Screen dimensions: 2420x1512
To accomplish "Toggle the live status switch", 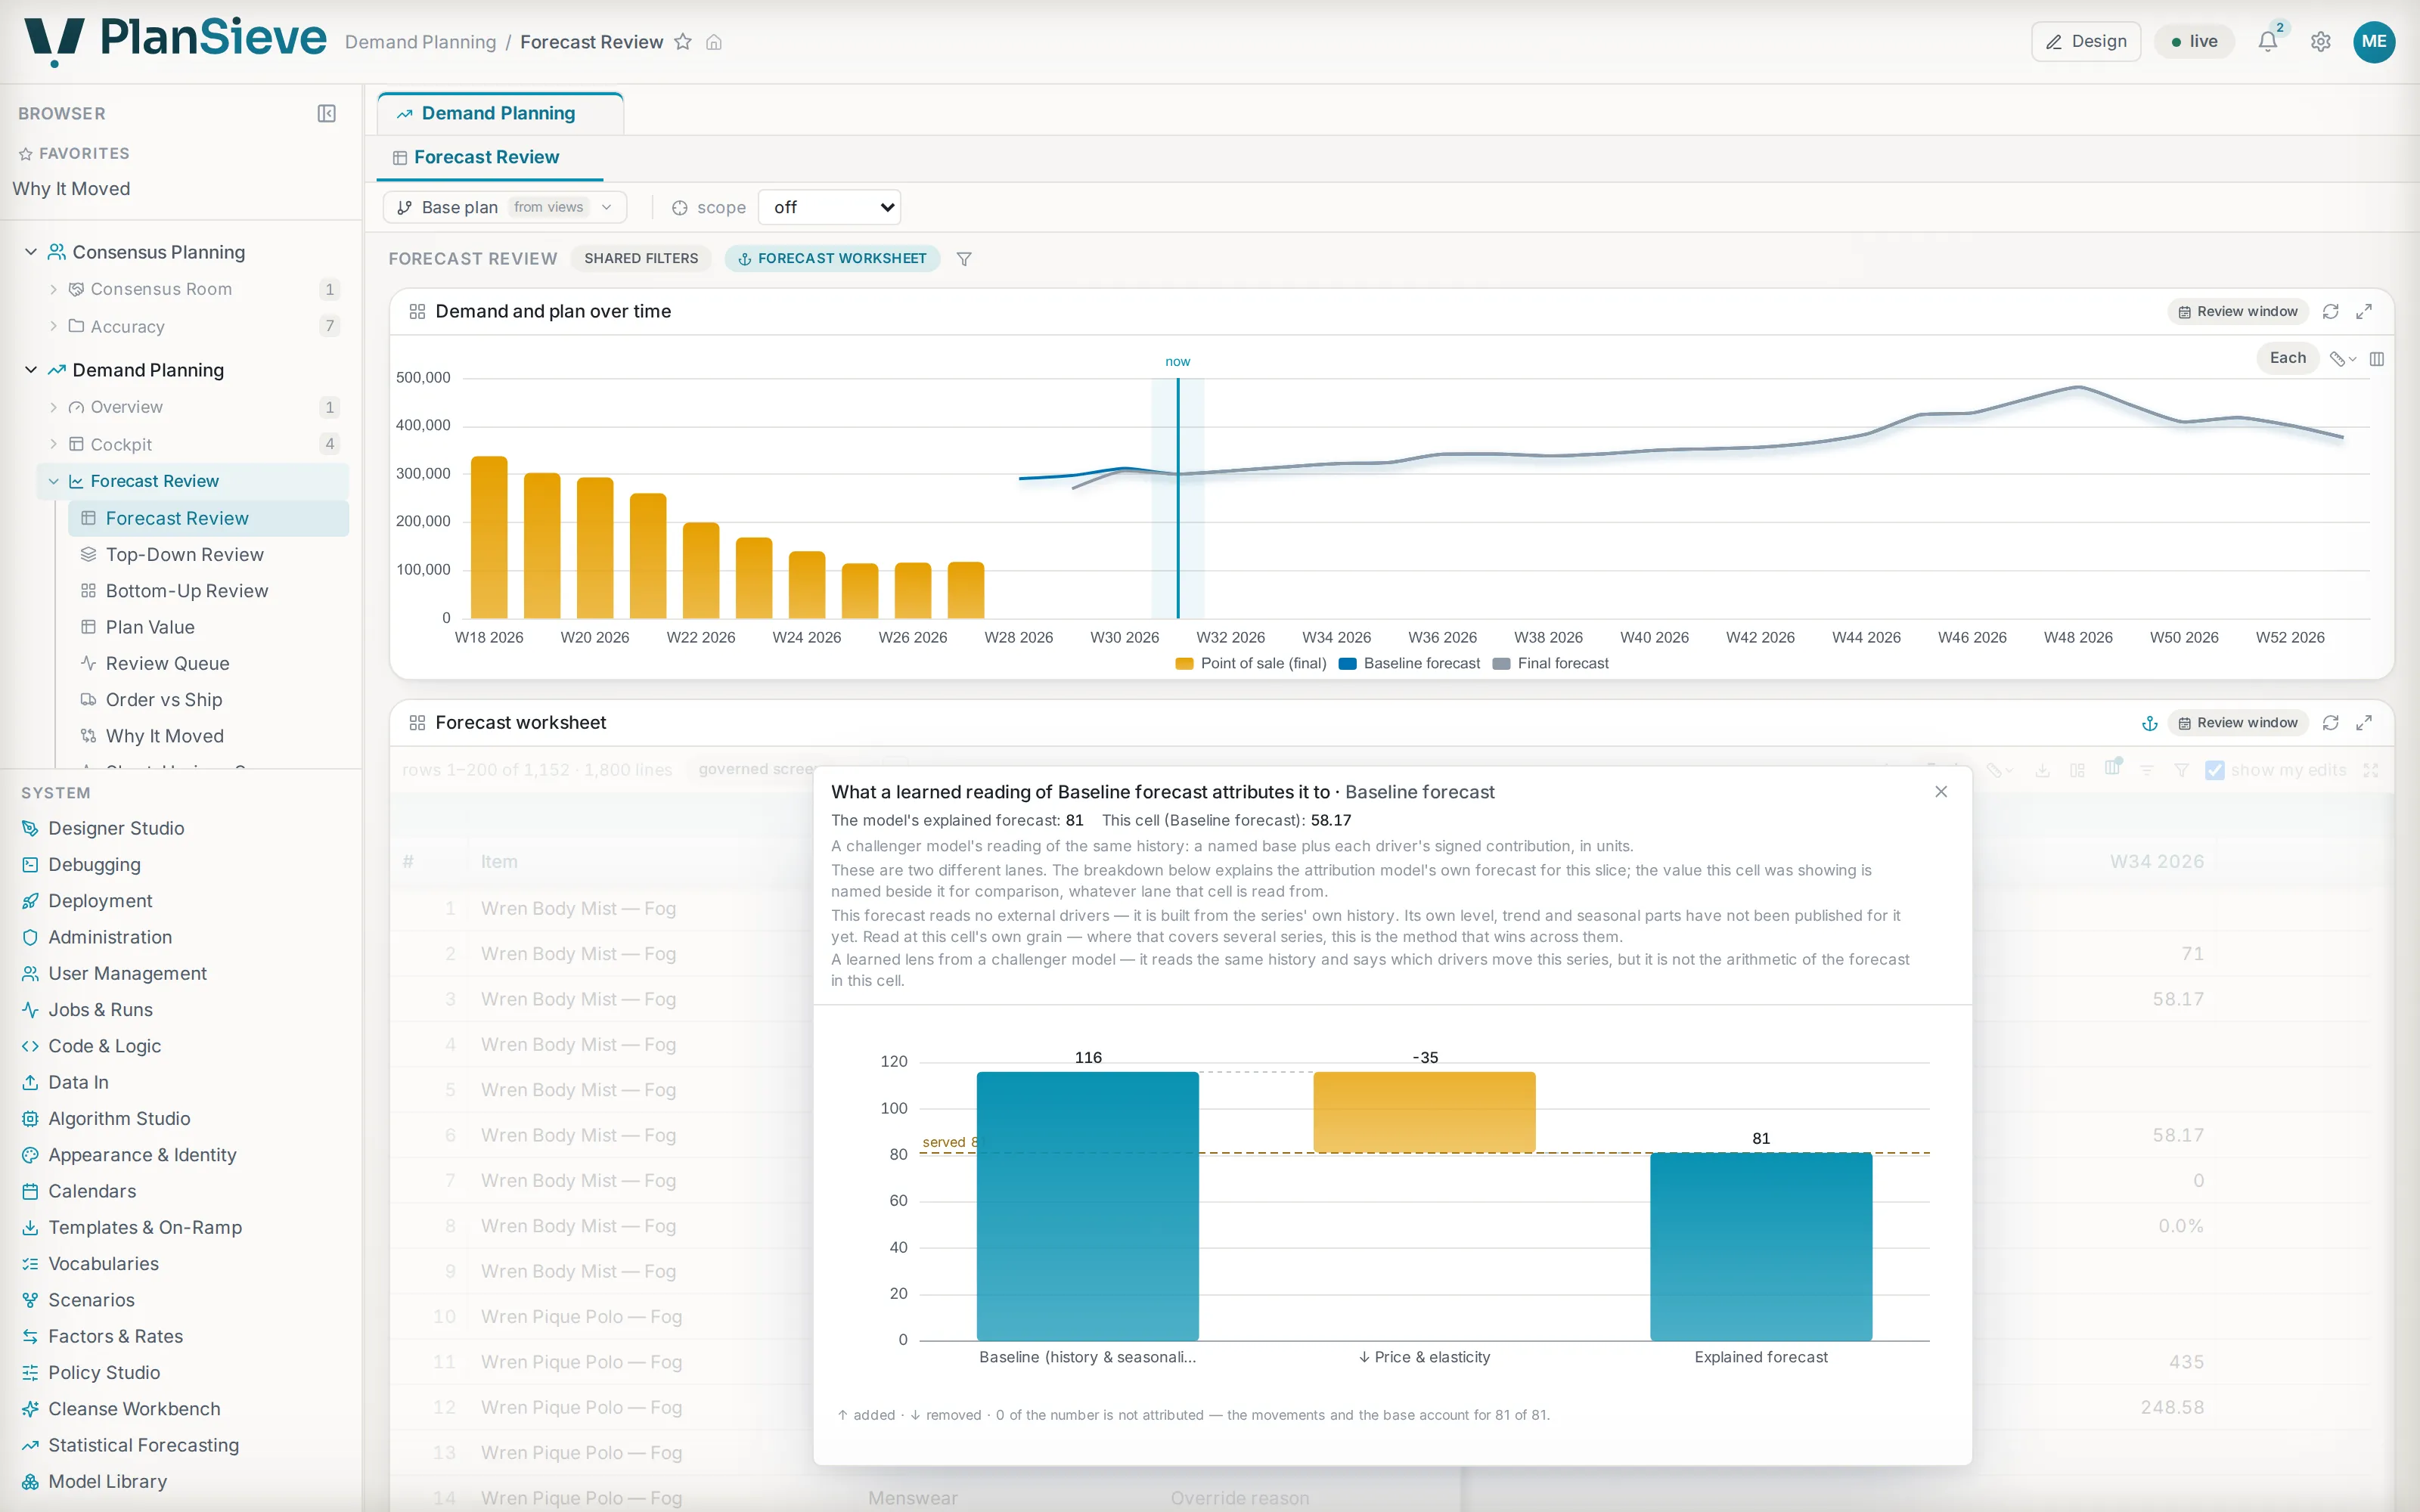I will [2194, 42].
